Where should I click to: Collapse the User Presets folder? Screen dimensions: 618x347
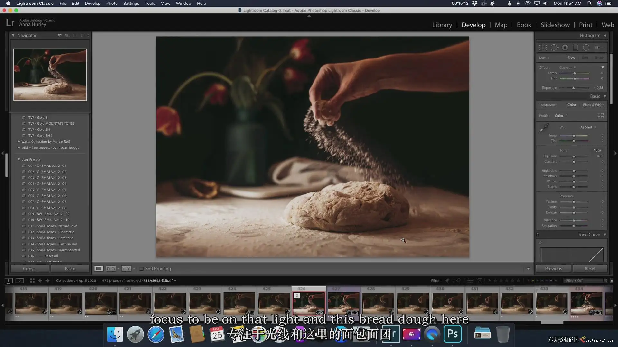19,160
